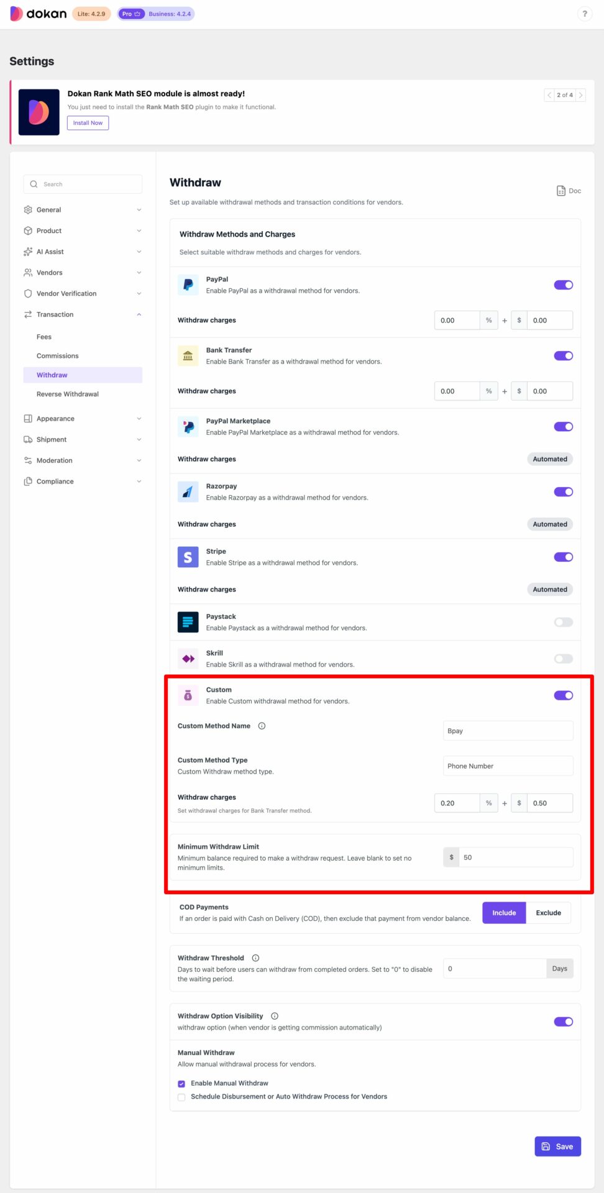604x1193 pixels.
Task: Expand the AI Assist section
Action: [x=139, y=252]
